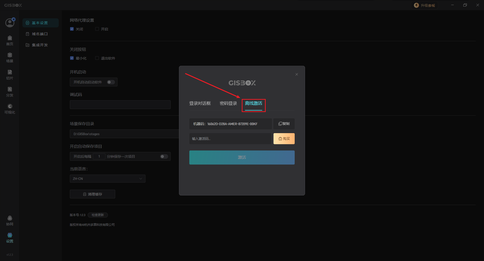Switch to 登录对话框 tab
The height and width of the screenshot is (261, 484).
pyautogui.click(x=200, y=103)
